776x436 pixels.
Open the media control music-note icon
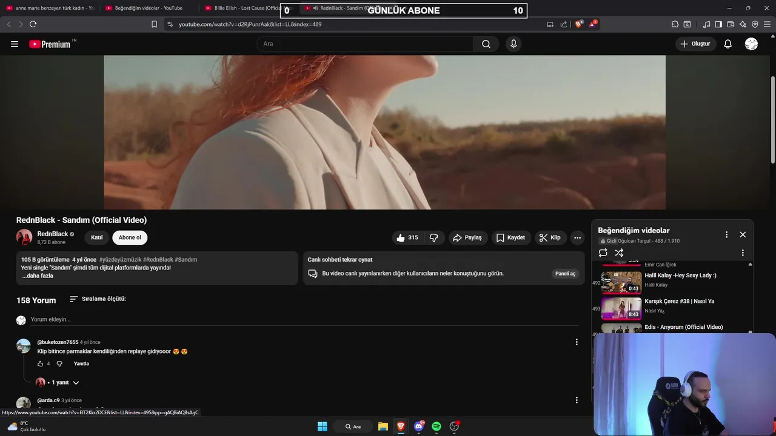(706, 24)
